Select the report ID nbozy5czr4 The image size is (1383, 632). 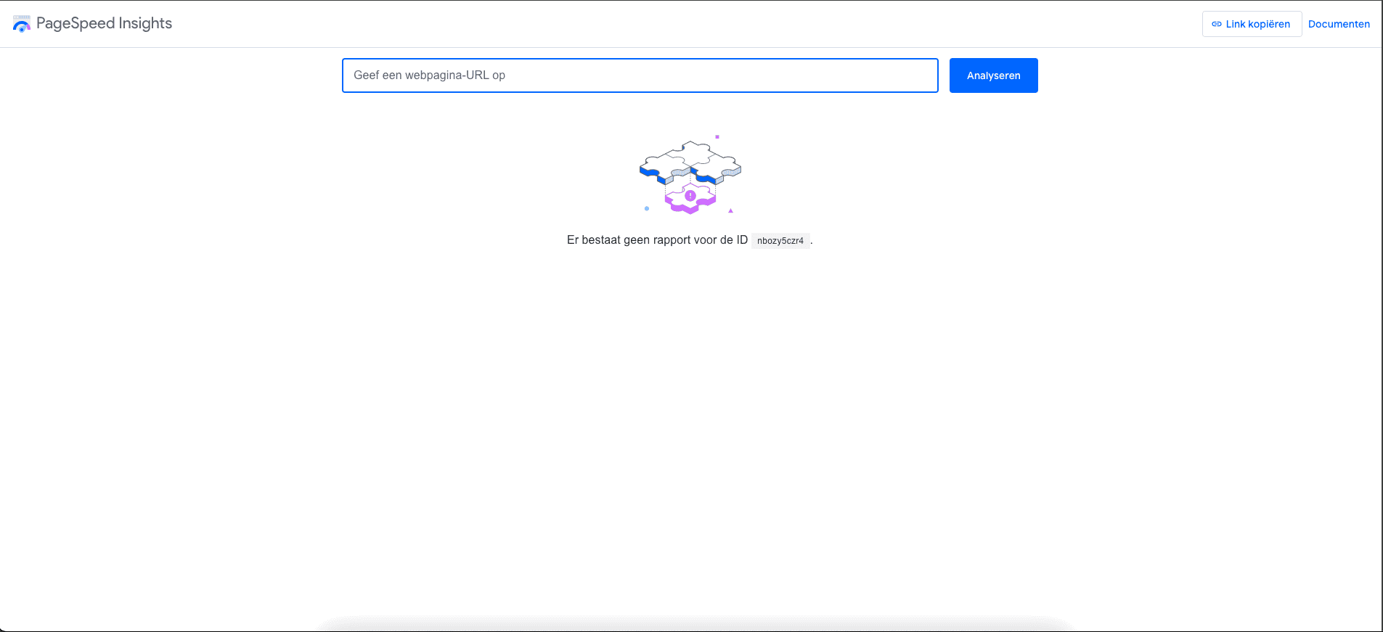[780, 241]
